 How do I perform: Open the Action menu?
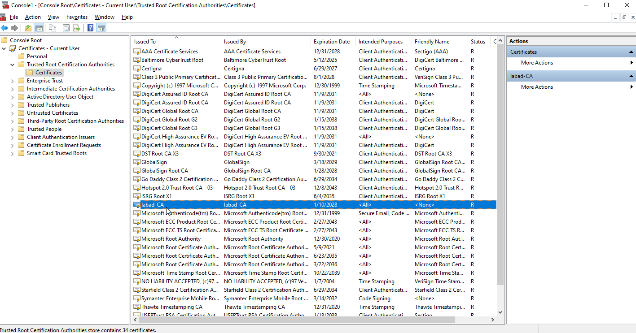[33, 17]
